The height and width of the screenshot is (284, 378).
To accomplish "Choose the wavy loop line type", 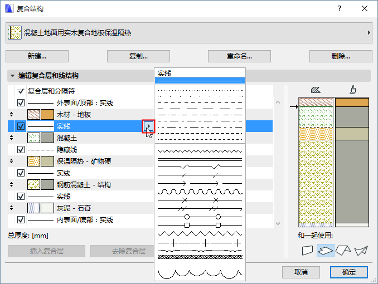I will tap(200, 192).
